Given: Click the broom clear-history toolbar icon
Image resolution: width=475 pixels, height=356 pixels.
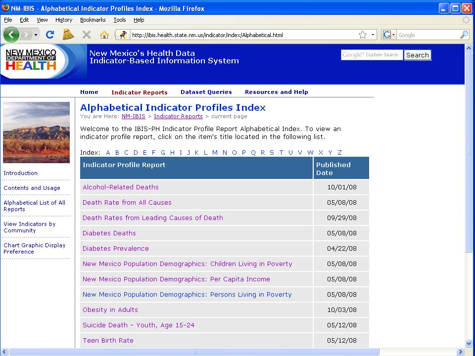Looking at the screenshot, I should (68, 35).
